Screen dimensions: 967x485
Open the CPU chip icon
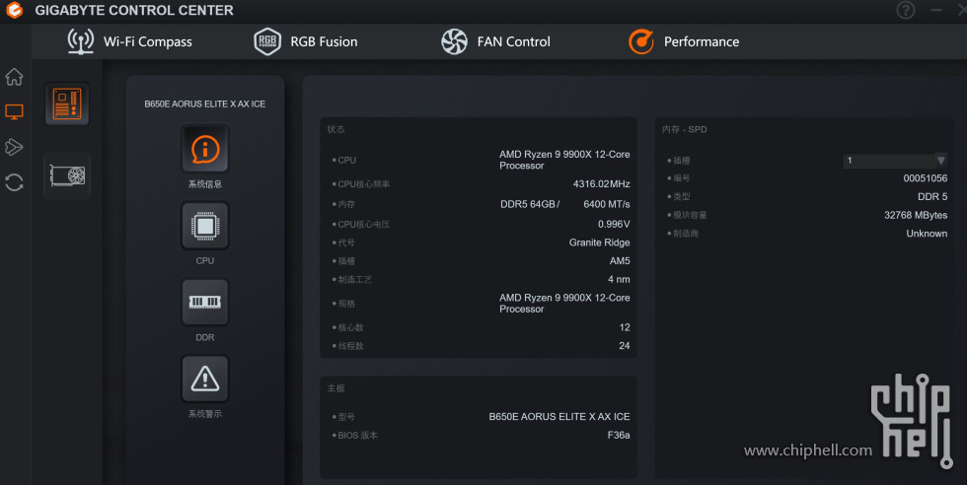tap(205, 226)
